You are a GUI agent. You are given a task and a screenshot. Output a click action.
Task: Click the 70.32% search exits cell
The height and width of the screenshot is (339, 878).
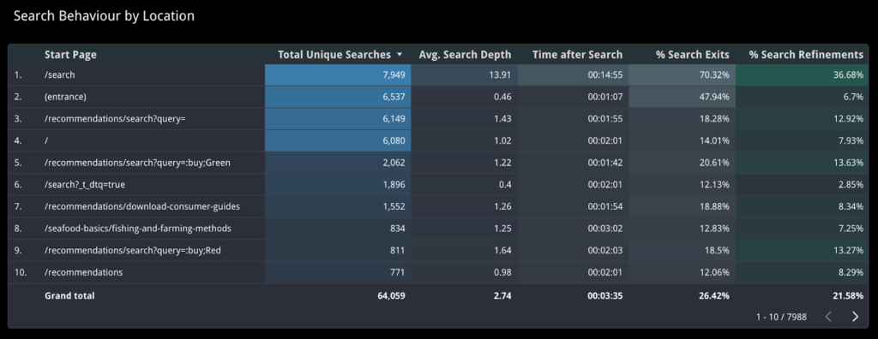pyautogui.click(x=683, y=74)
